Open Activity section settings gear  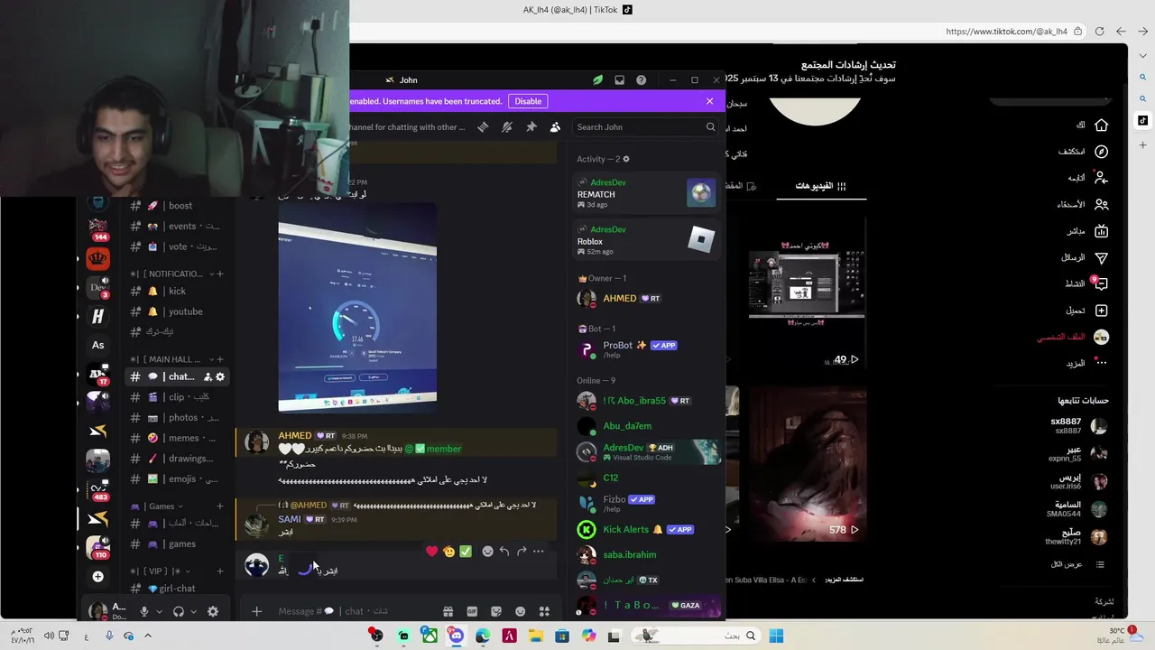point(626,159)
